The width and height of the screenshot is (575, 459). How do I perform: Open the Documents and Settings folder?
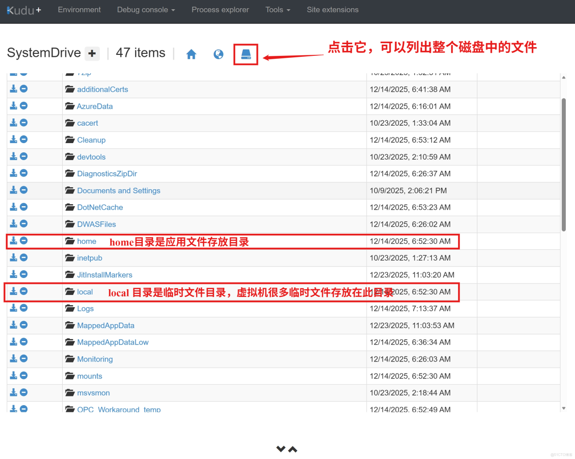tap(118, 190)
